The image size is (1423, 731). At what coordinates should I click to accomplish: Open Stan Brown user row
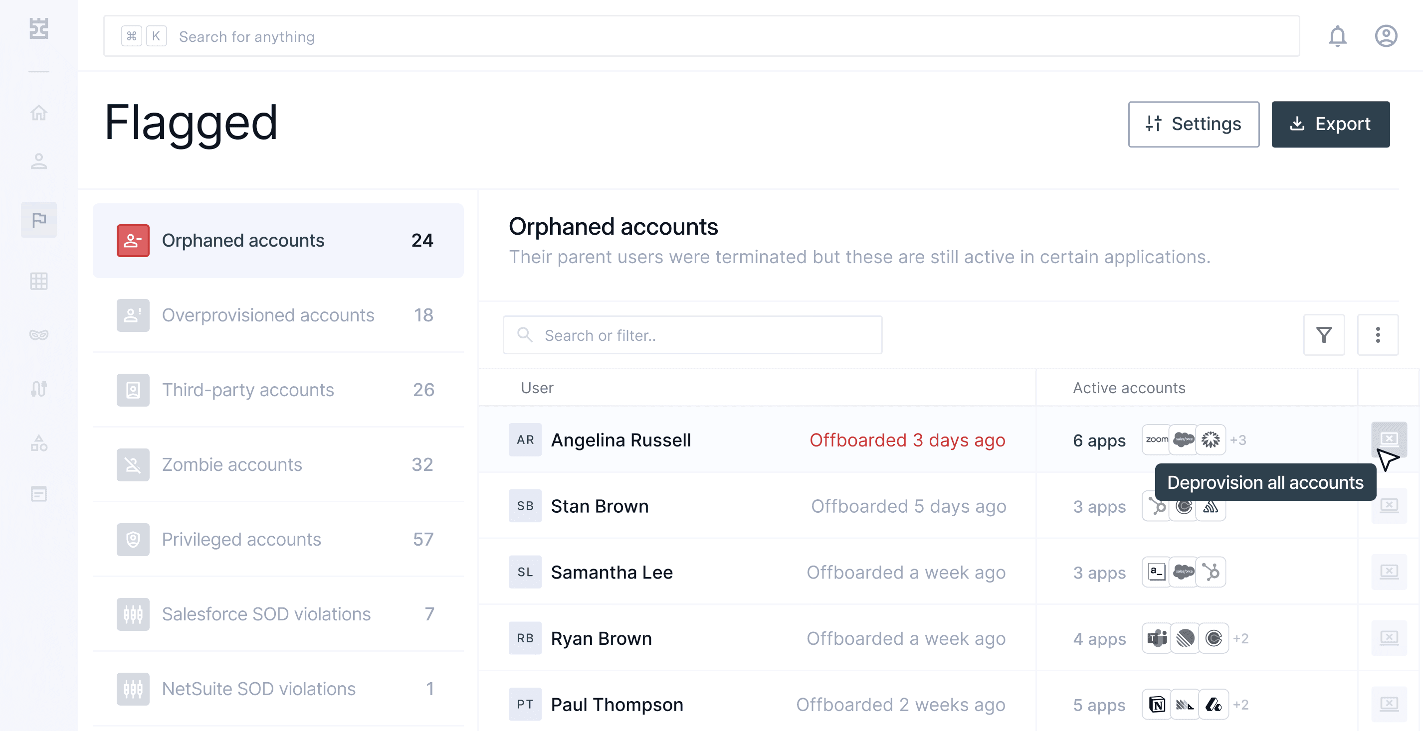[600, 506]
